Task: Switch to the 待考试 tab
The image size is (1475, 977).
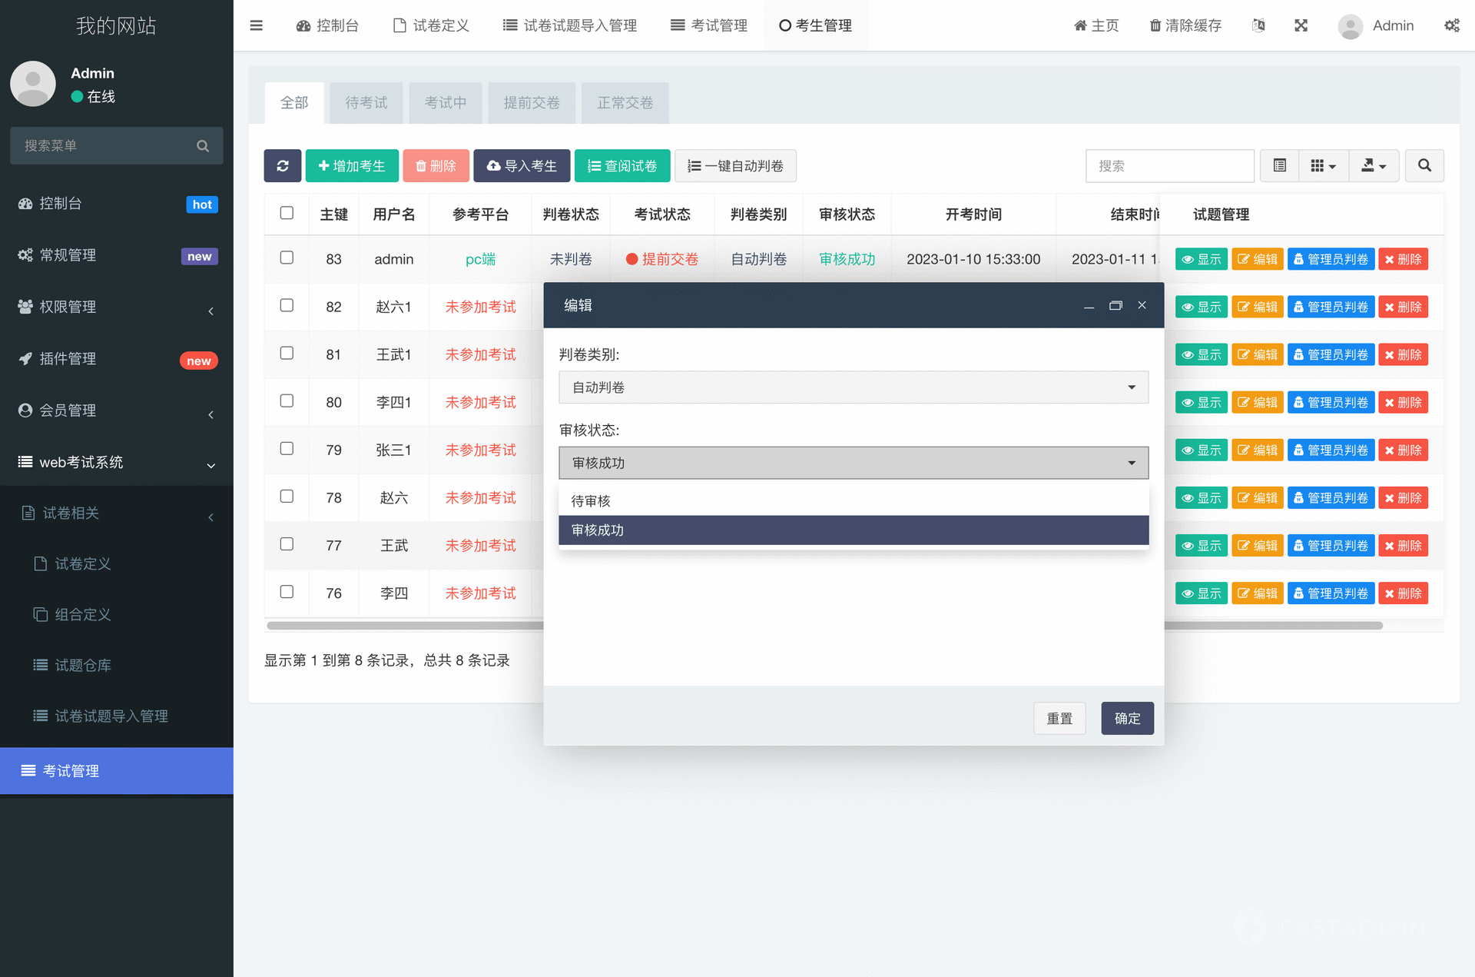Action: (366, 103)
